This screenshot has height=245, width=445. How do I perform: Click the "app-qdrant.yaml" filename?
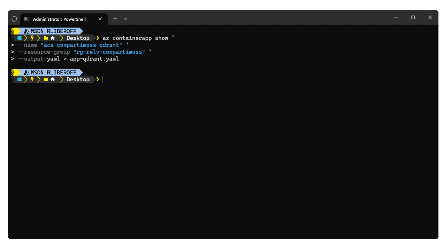94,59
